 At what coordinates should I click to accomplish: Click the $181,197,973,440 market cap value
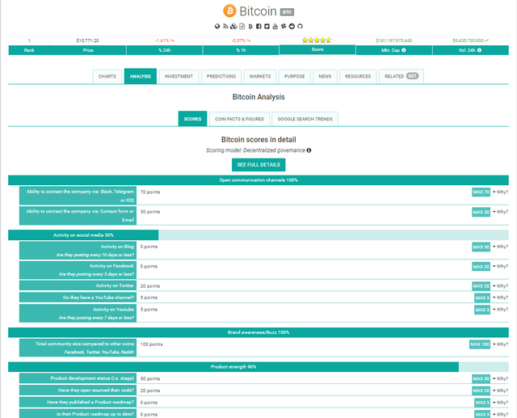[x=394, y=40]
